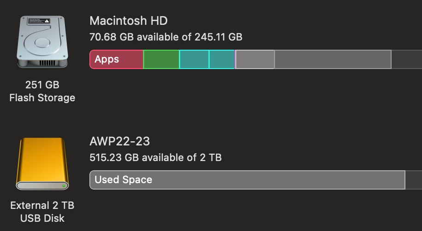
Task: Click the lighter gray Macintosh HD segment
Action: [255, 59]
